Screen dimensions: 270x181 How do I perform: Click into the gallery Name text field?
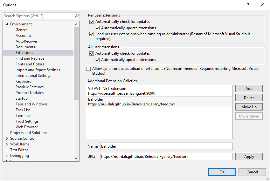166,146
